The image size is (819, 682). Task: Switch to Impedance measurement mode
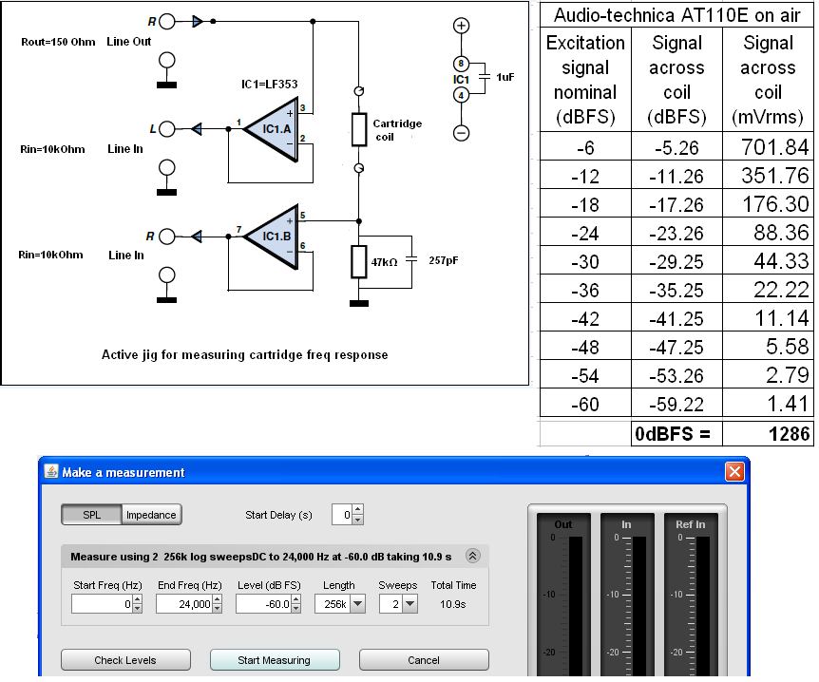151,515
